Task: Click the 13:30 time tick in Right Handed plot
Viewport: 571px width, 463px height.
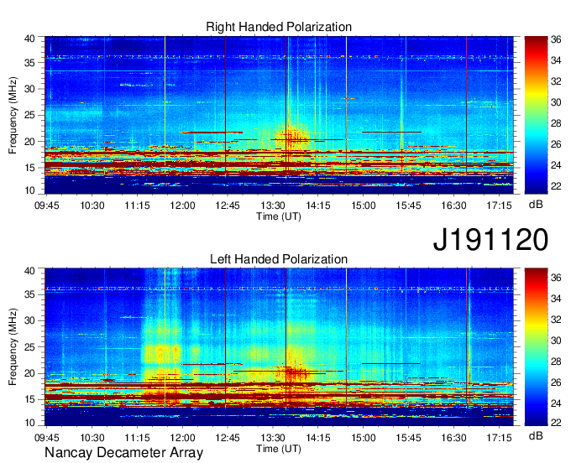Action: 273,205
